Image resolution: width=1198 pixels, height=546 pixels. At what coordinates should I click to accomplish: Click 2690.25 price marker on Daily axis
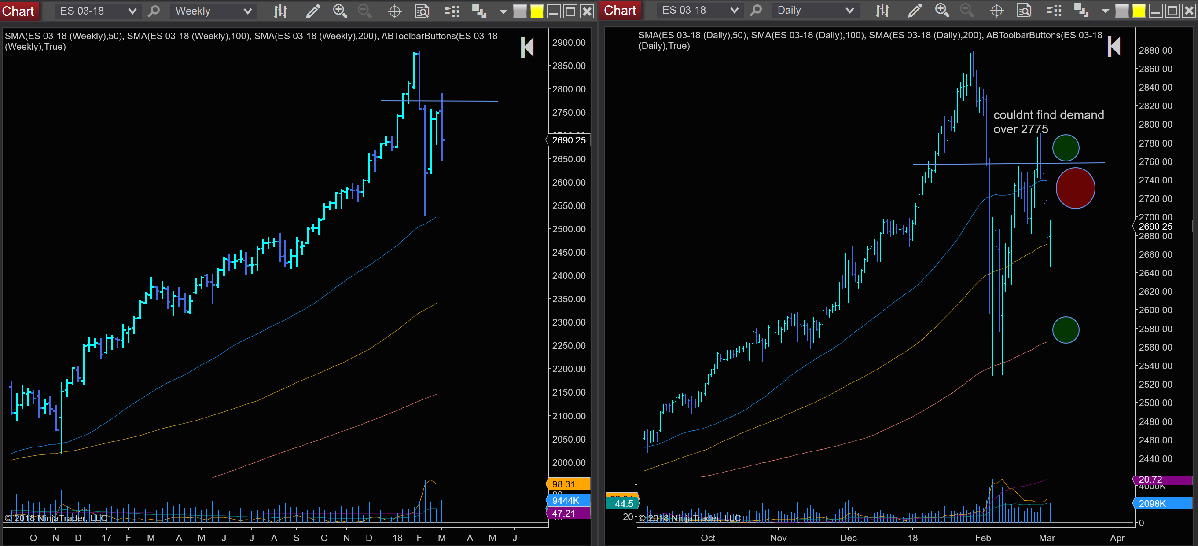[x=1162, y=226]
